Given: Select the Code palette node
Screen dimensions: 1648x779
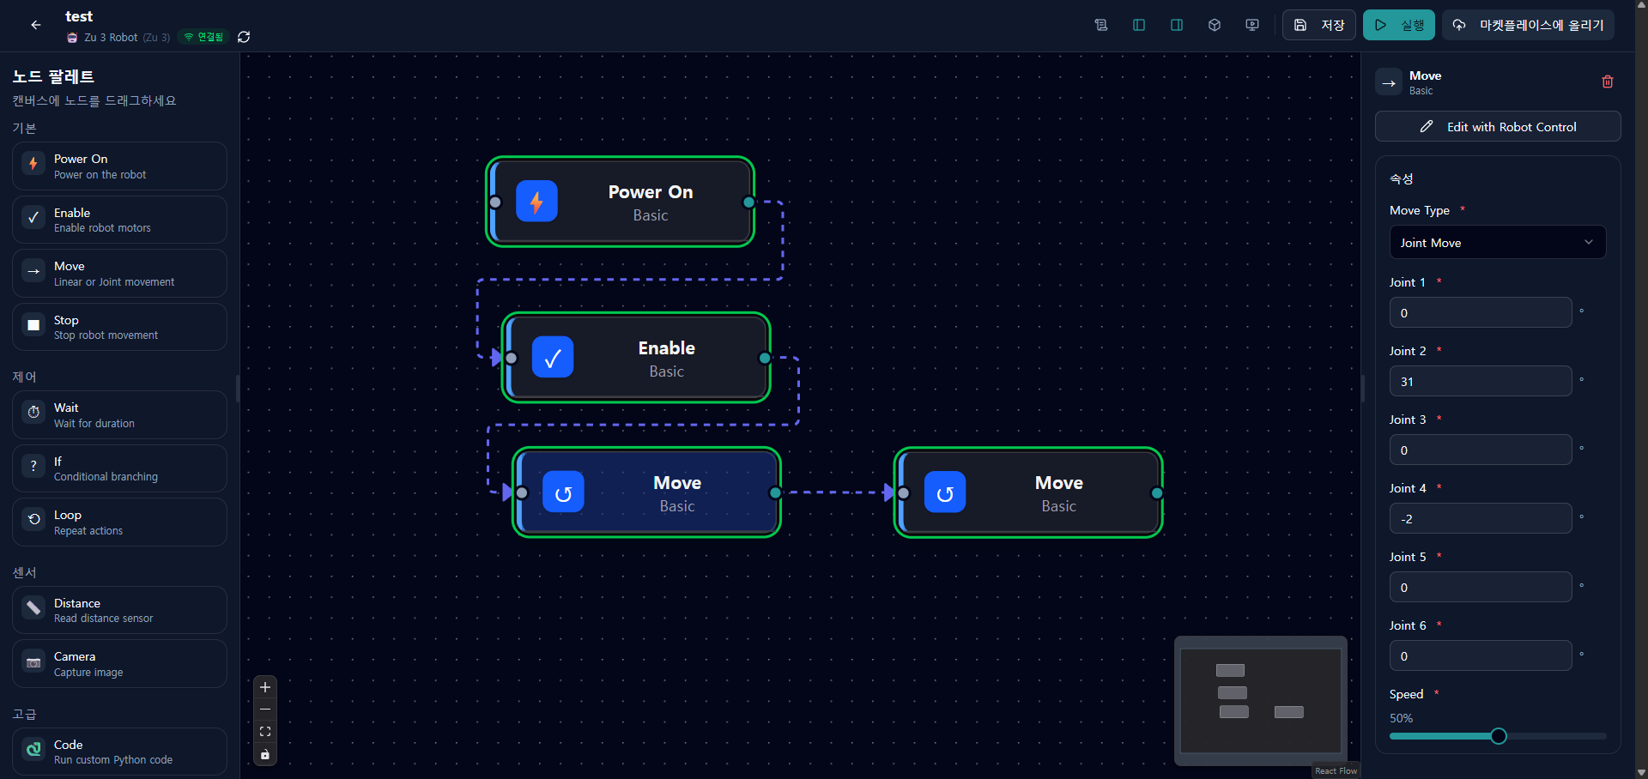Looking at the screenshot, I should [x=119, y=752].
